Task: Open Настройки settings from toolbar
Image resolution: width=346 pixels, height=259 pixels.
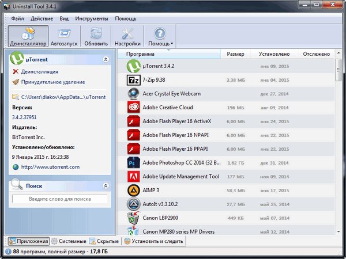Action: pos(127,36)
